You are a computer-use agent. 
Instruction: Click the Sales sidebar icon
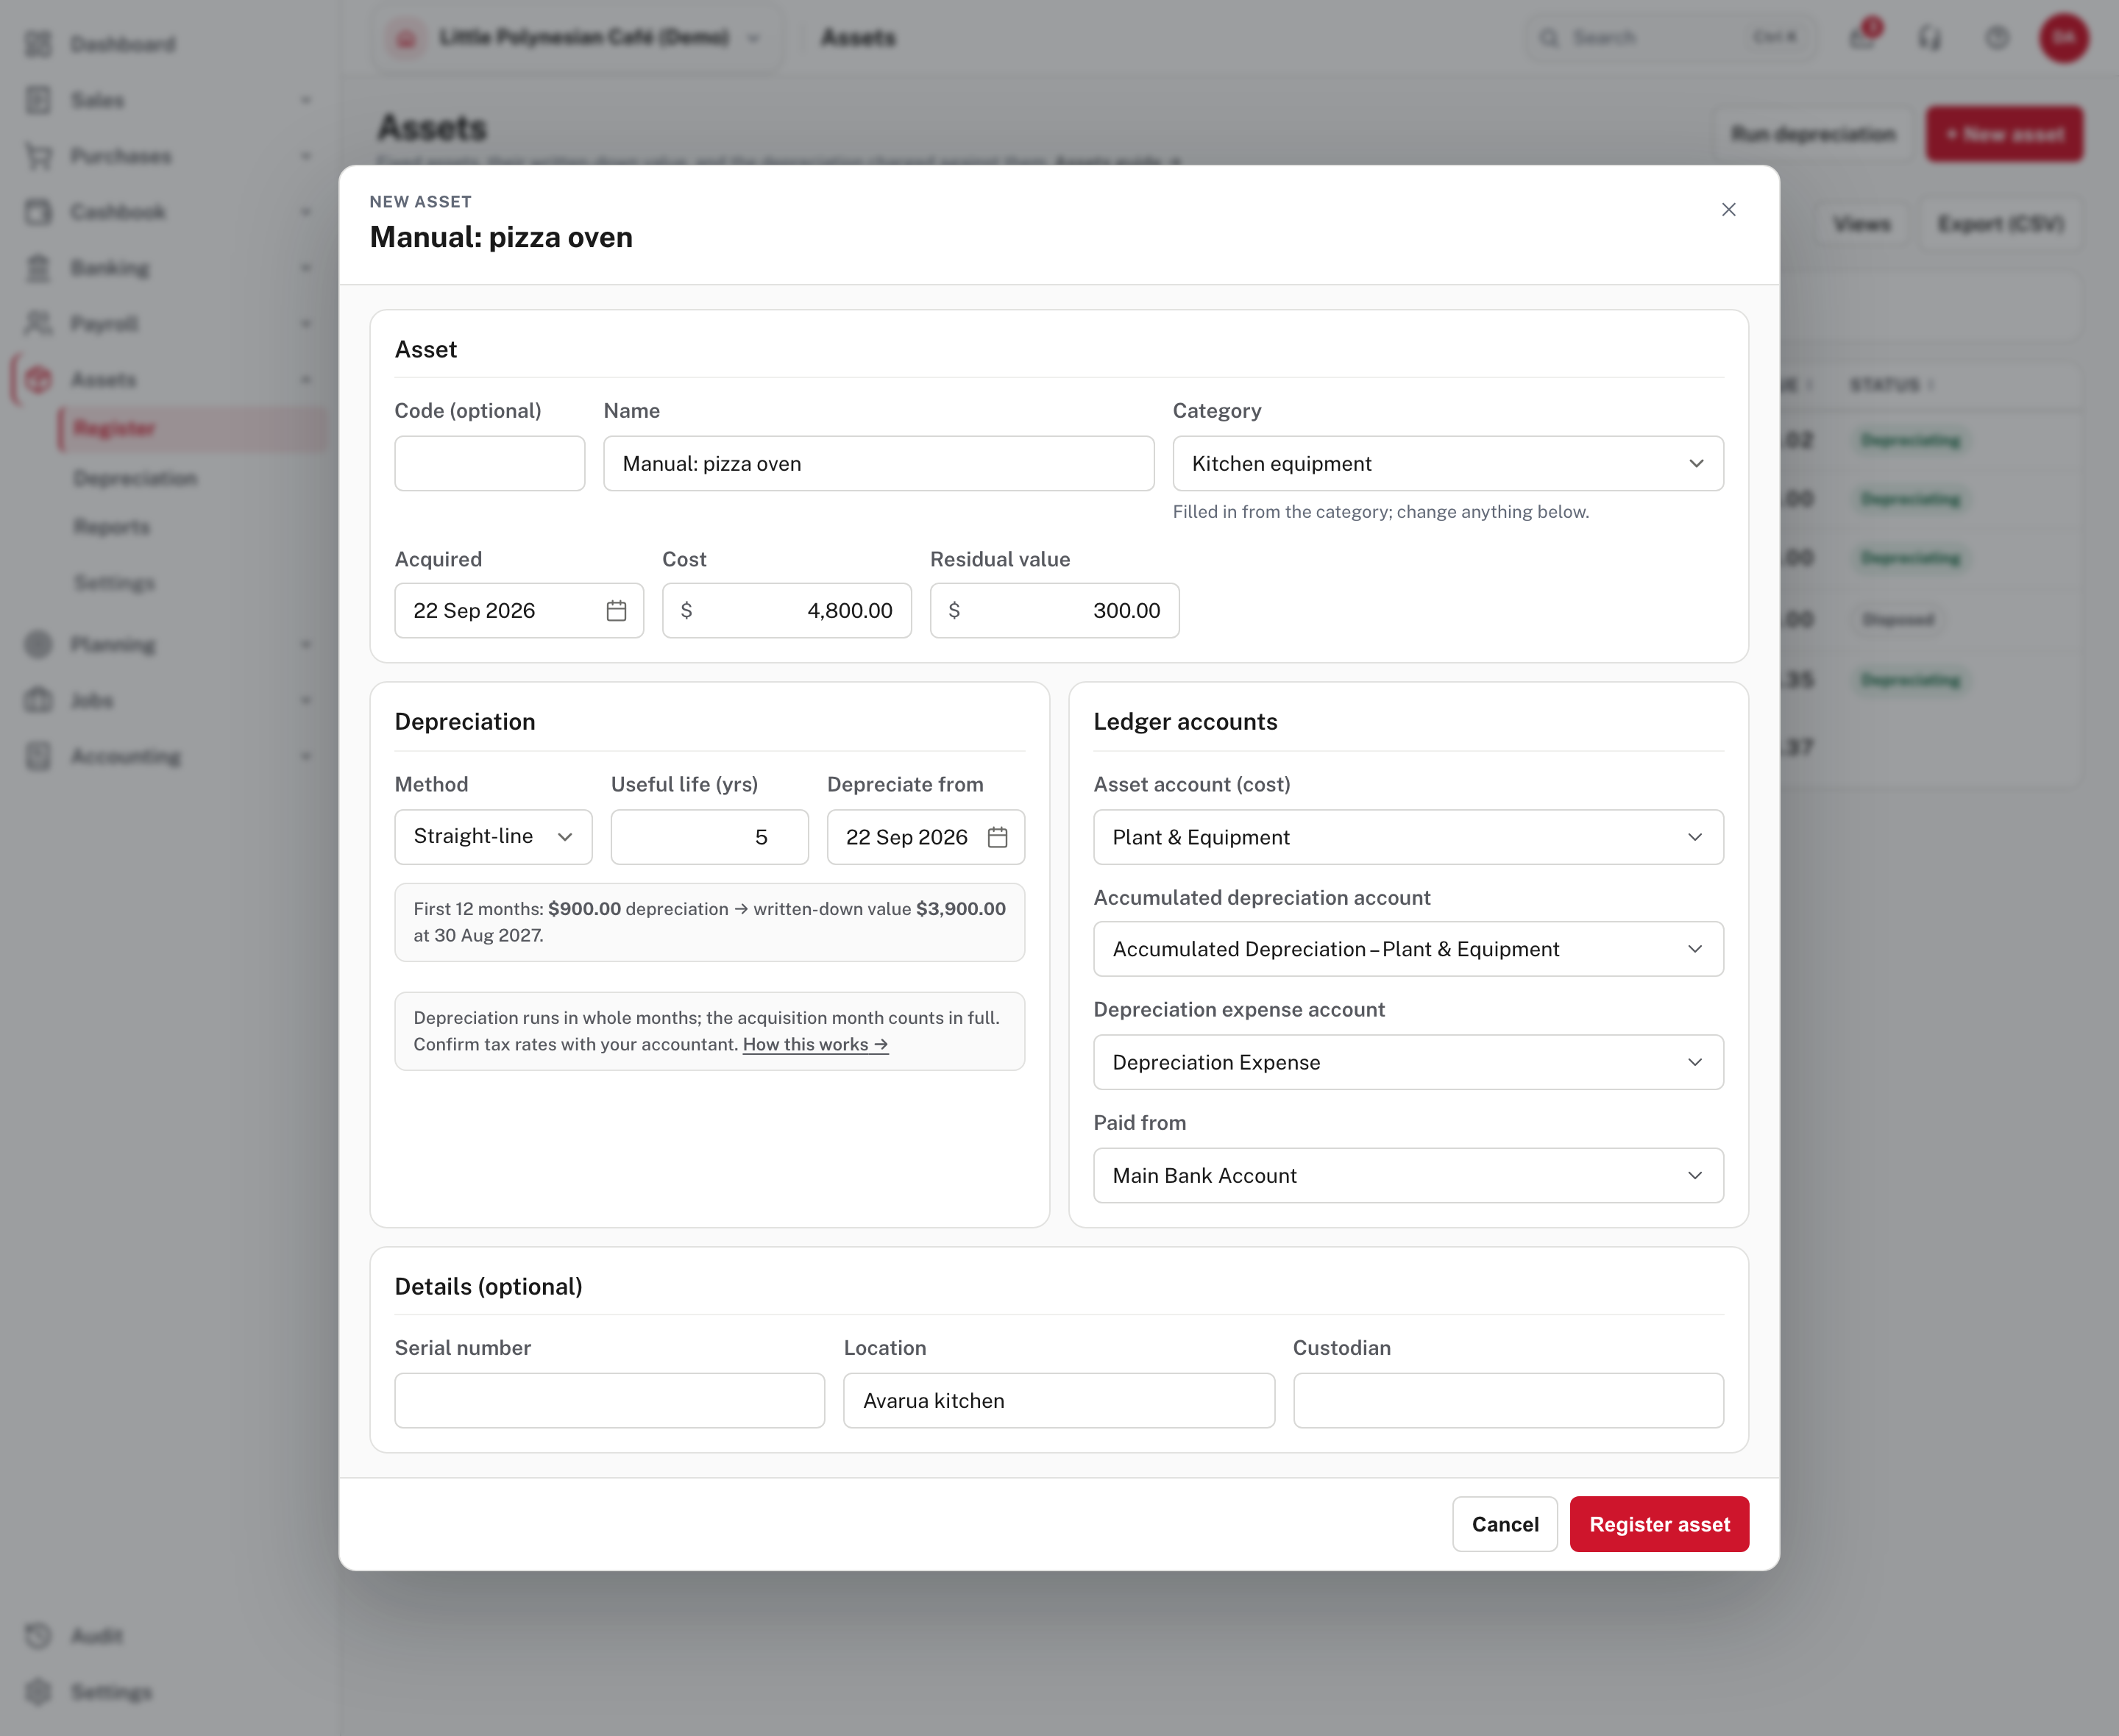[38, 100]
